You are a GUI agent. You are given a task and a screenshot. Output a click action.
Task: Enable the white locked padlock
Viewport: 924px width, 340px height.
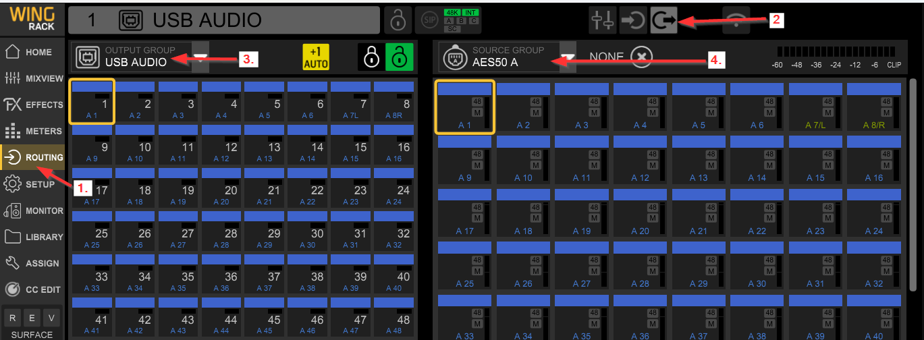(x=371, y=57)
